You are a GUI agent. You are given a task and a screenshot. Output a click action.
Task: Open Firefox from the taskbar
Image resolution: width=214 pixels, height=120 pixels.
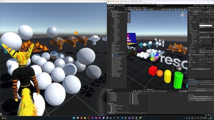tap(81, 118)
